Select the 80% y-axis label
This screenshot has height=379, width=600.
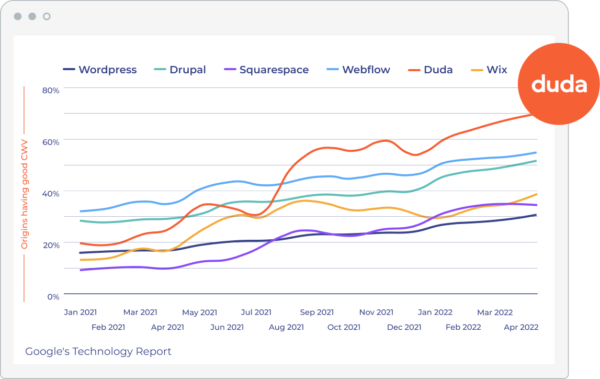point(51,91)
